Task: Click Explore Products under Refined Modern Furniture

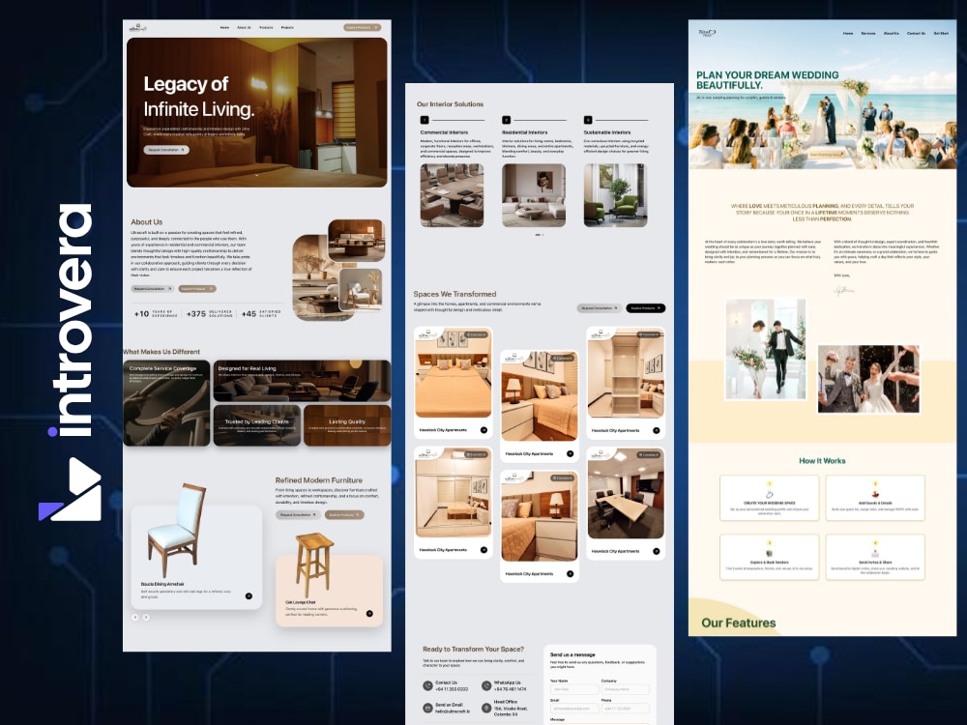Action: 344,515
